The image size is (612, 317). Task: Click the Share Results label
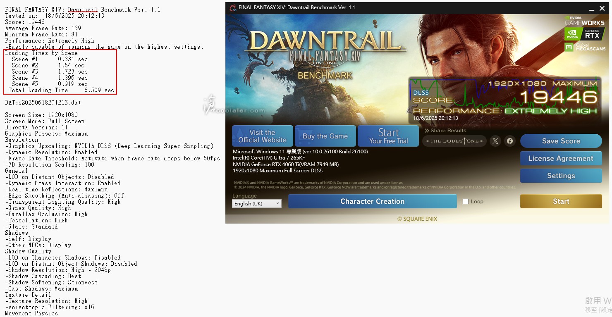445,131
